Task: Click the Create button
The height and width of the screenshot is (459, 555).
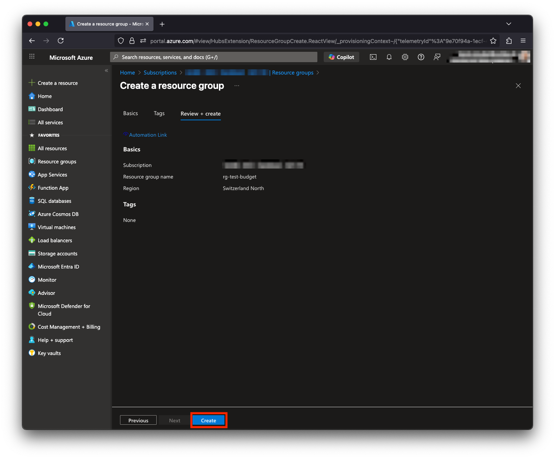Action: click(209, 420)
